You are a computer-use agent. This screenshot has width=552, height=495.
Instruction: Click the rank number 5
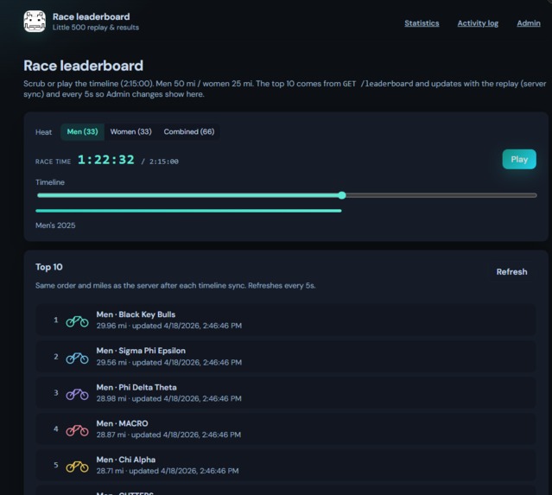(55, 465)
